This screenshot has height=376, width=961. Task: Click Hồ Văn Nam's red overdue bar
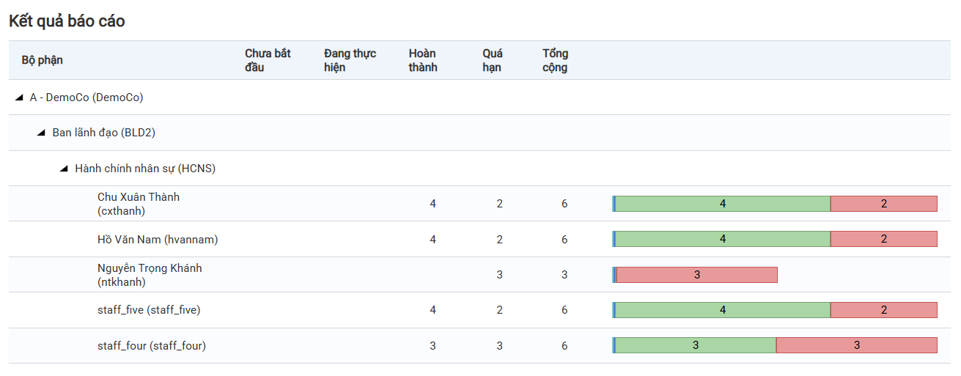coord(883,239)
